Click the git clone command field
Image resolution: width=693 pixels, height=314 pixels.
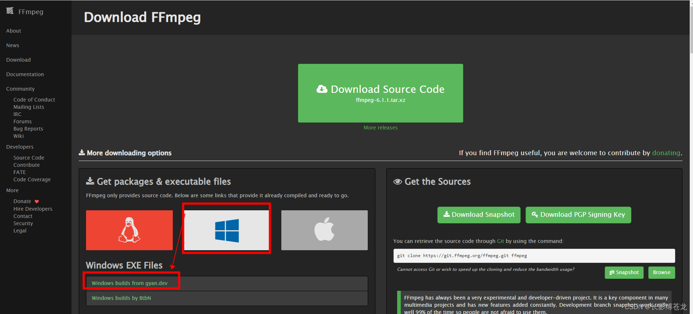pos(534,256)
